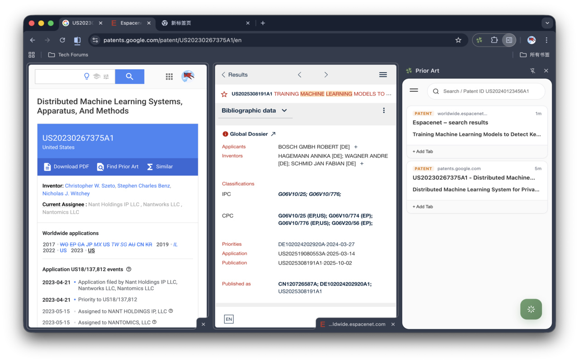
Task: Click help icon beside NANTOMICS, LLC
Action: (154, 322)
